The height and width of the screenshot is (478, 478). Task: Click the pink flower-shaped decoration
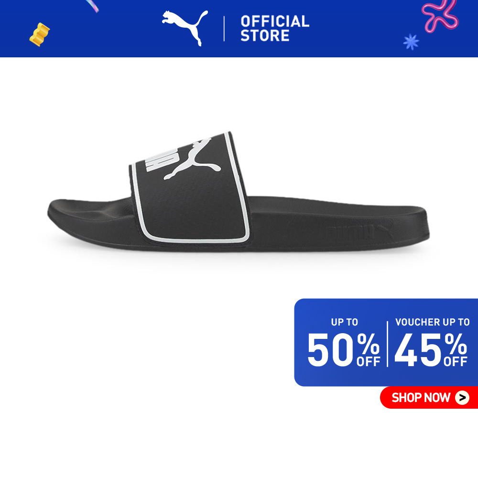440,15
